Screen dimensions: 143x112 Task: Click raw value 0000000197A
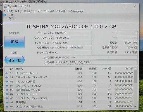(x=123, y=102)
